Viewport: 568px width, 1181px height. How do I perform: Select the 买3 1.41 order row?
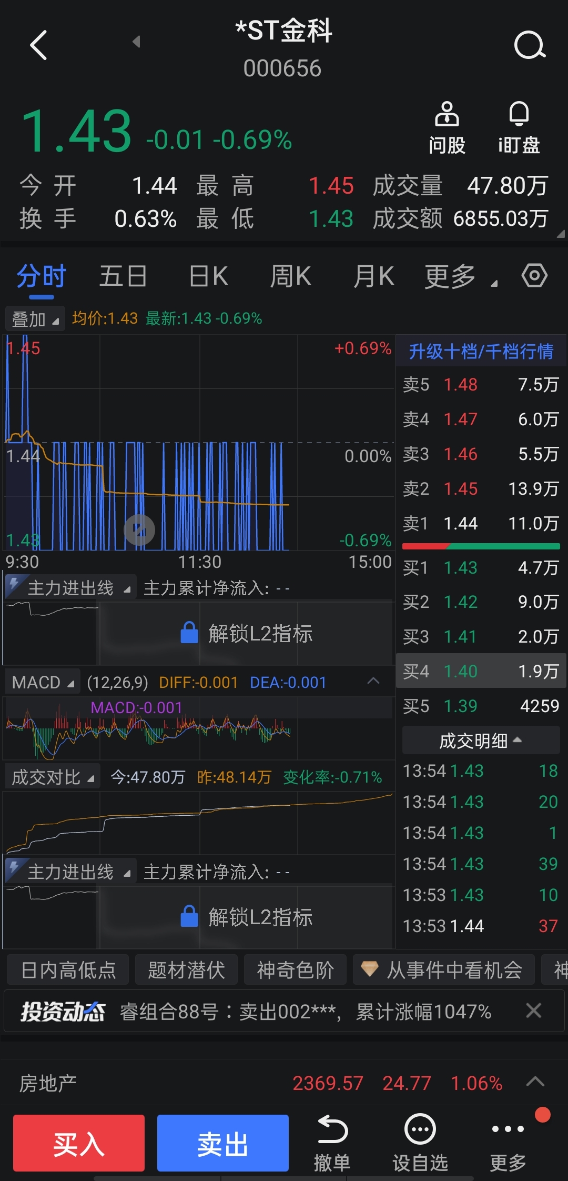[x=481, y=637]
